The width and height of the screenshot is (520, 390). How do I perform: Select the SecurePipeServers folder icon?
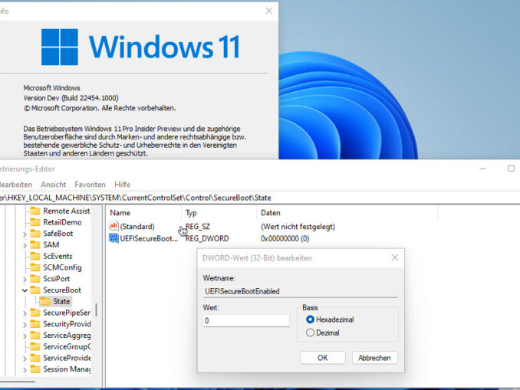35,313
